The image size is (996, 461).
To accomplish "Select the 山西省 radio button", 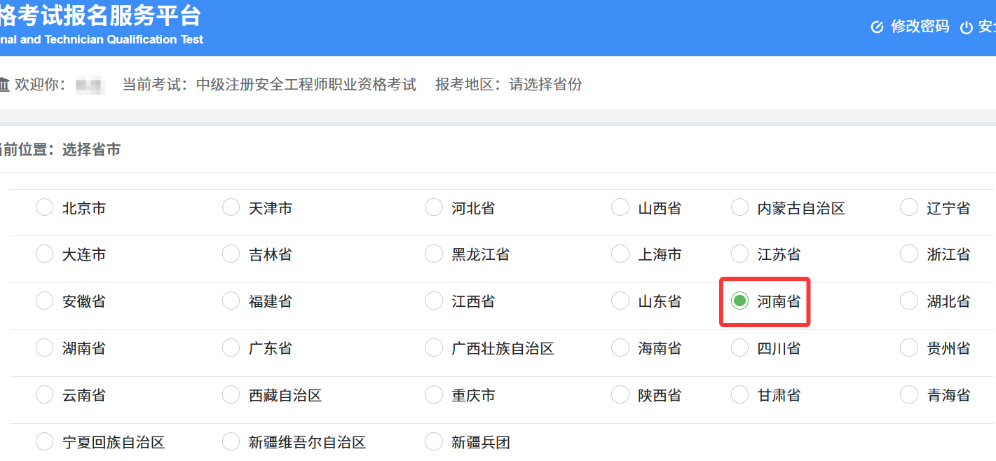I will (x=620, y=207).
